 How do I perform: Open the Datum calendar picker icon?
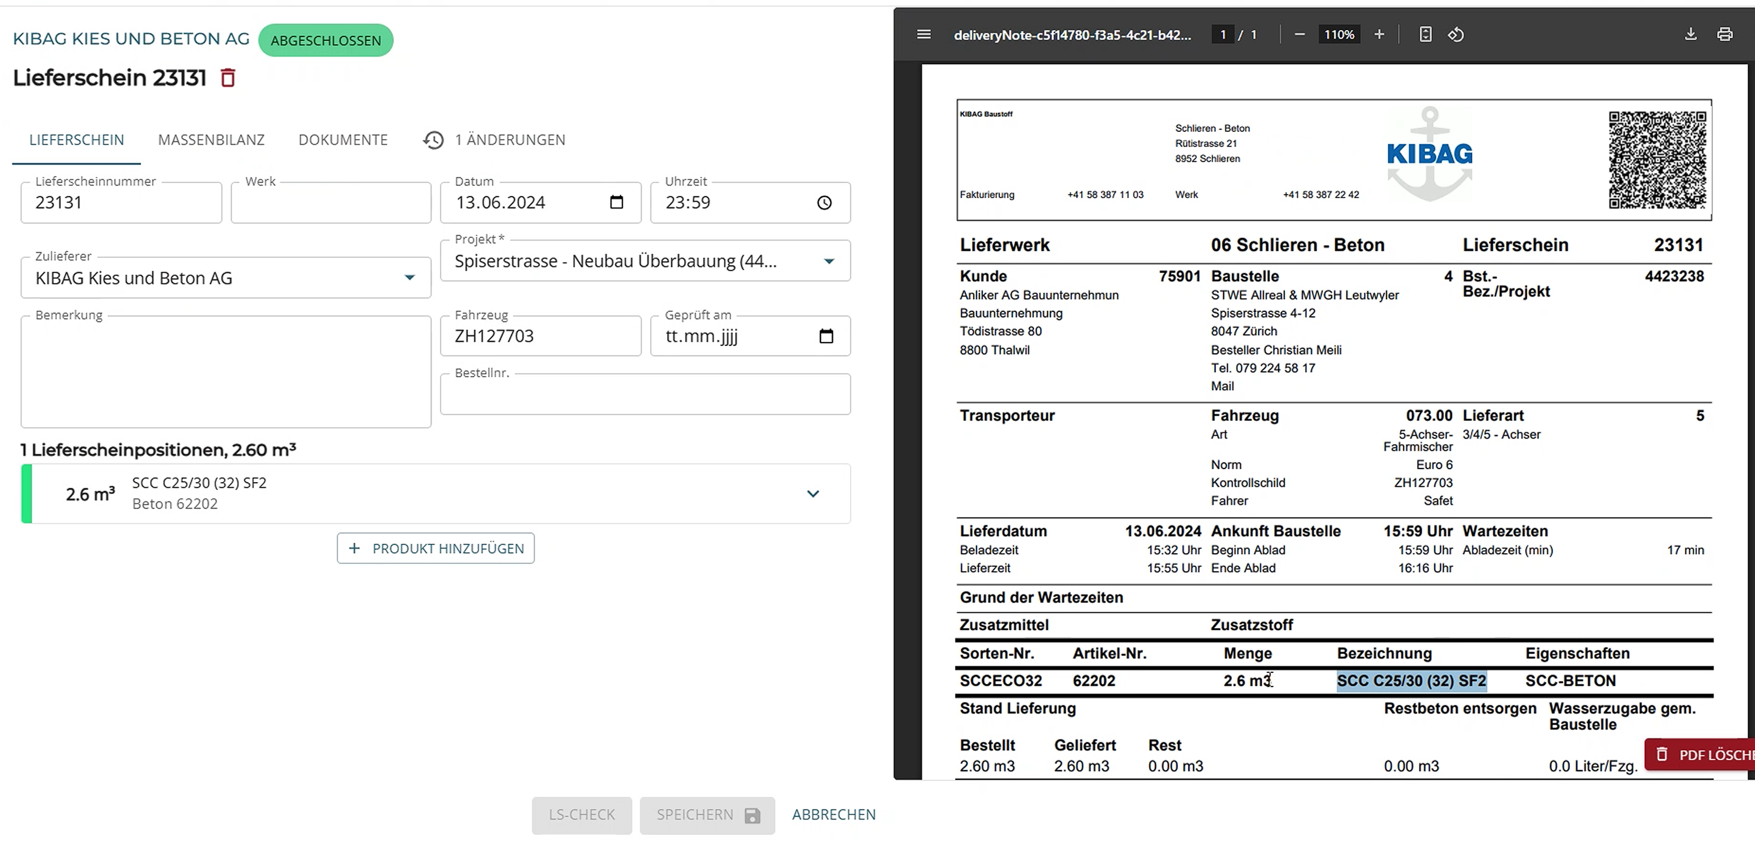pos(616,202)
